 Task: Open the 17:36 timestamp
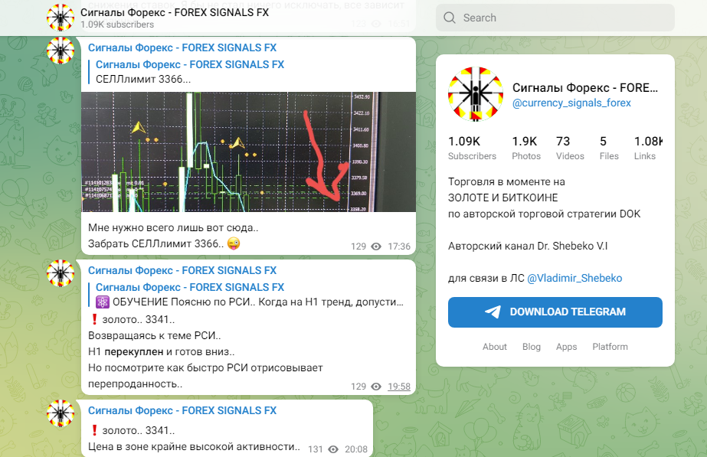point(399,246)
